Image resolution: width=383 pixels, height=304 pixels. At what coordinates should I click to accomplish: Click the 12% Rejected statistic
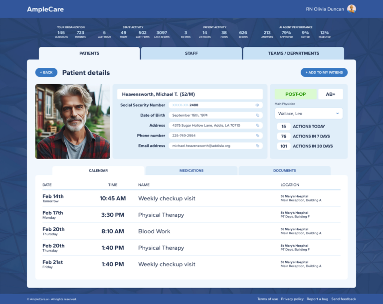tap(324, 34)
